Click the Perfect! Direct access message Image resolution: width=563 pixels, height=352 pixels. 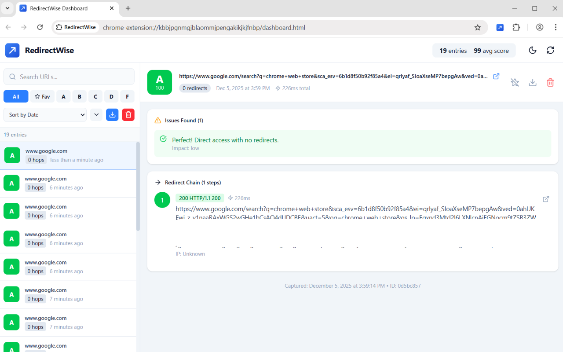(225, 140)
